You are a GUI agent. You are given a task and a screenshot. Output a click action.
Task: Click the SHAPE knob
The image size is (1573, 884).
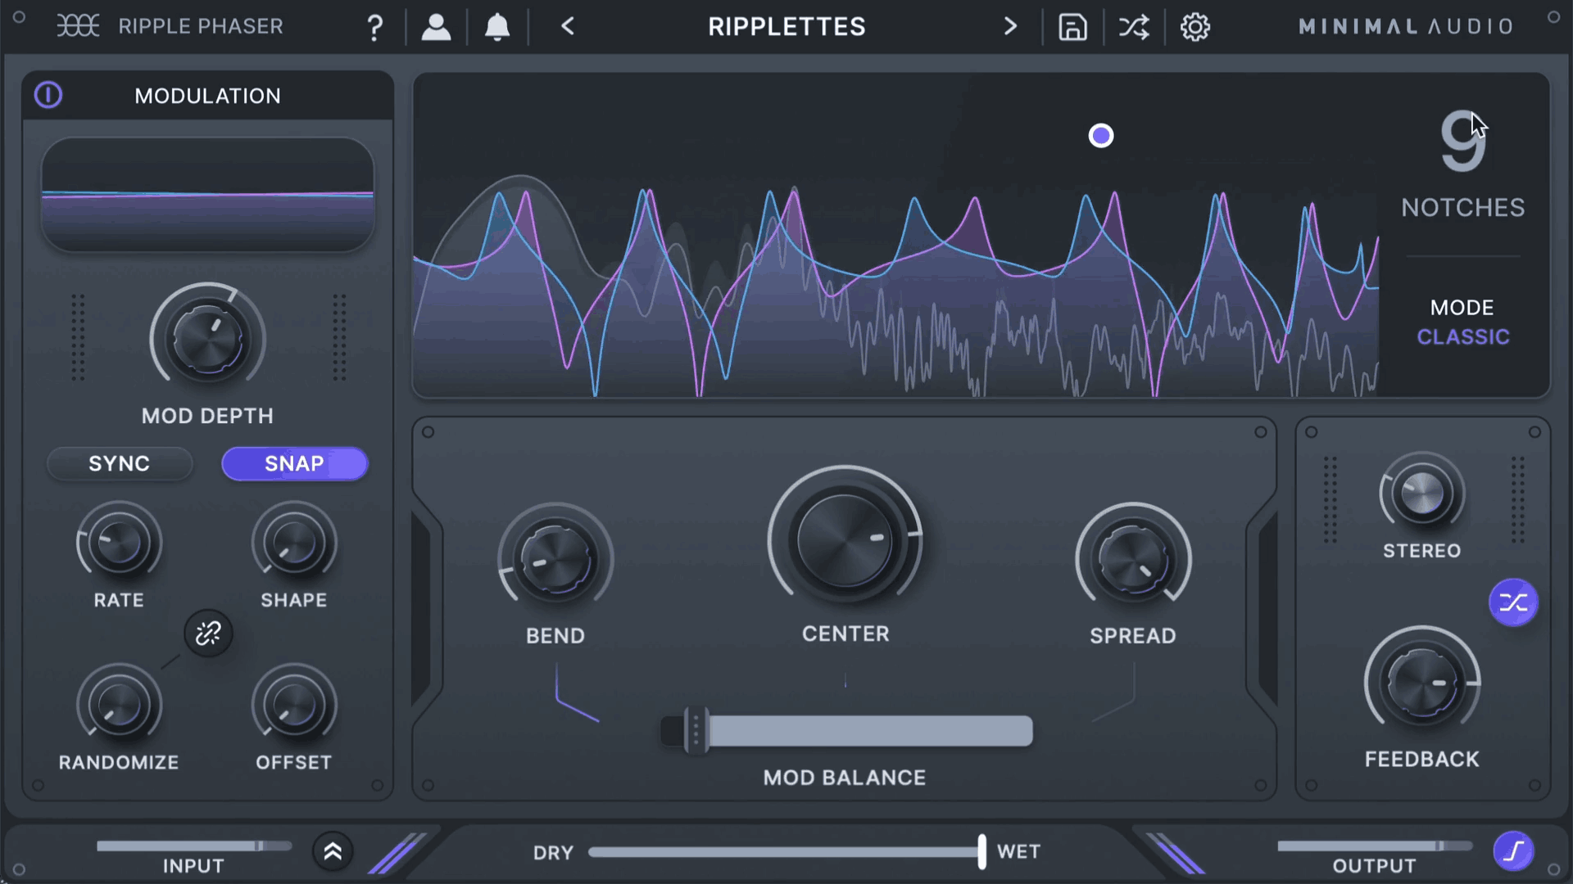pos(294,542)
